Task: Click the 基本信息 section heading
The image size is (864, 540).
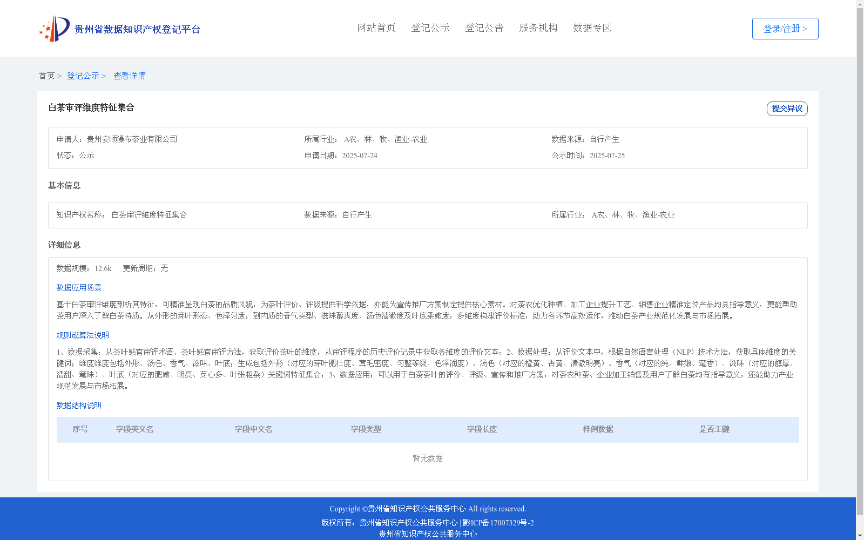Action: coord(64,186)
